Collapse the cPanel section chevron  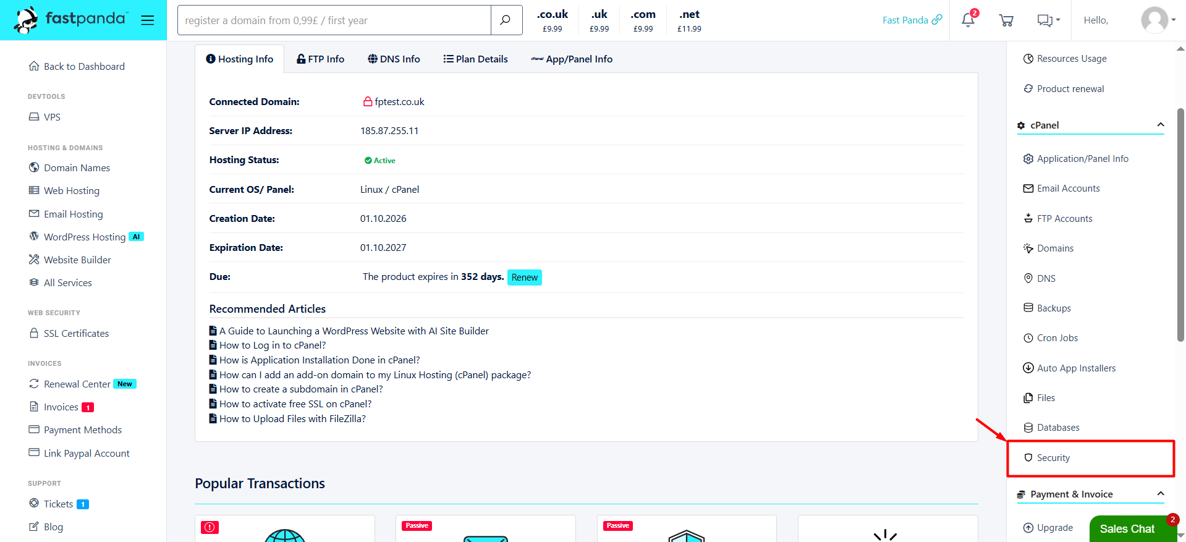click(1161, 125)
